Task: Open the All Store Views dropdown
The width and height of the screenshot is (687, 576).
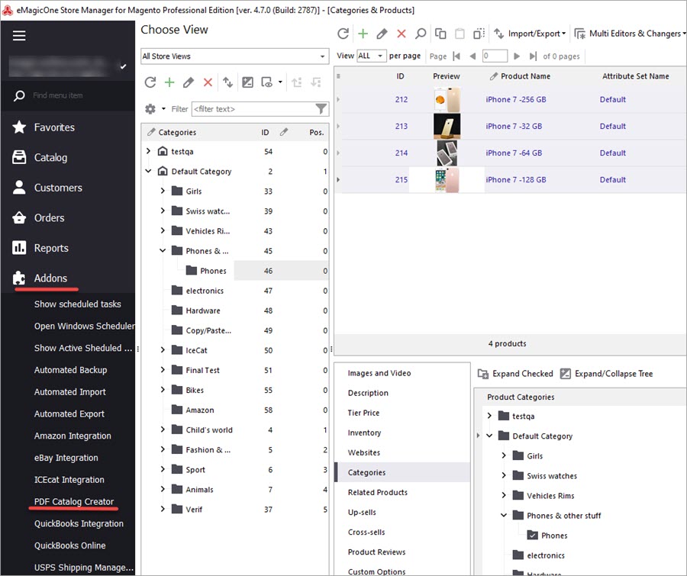Action: click(235, 56)
